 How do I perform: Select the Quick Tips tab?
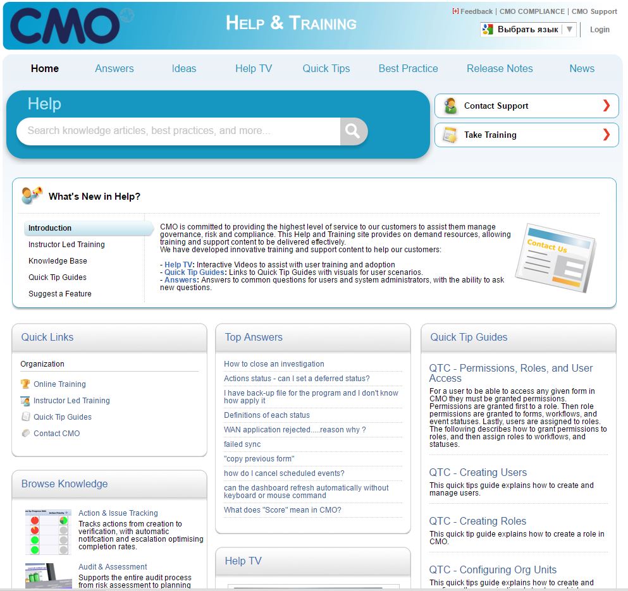point(326,68)
